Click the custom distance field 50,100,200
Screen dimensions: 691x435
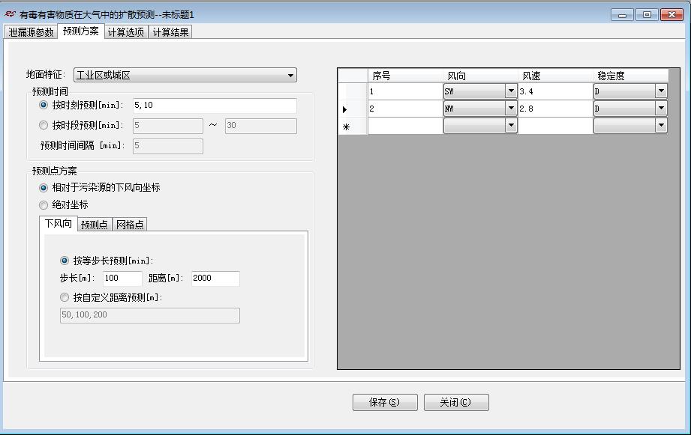(150, 315)
